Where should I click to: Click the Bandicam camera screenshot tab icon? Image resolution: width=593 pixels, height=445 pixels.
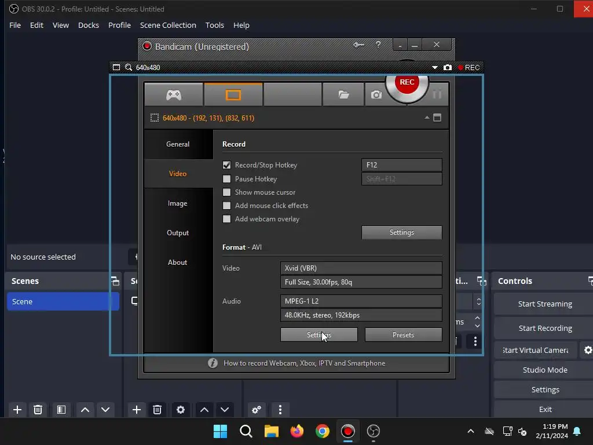[376, 94]
